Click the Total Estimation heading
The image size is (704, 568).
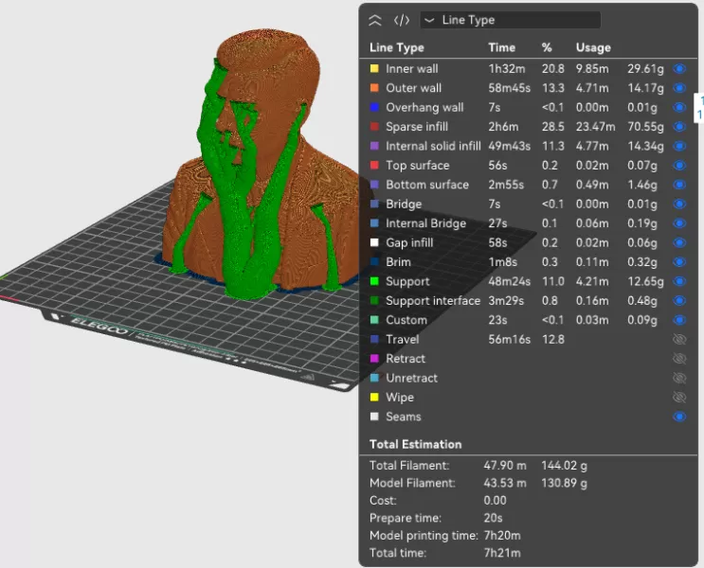click(415, 444)
